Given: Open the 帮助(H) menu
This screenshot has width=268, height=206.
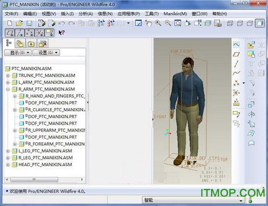Looking at the screenshot, I should point(219,14).
